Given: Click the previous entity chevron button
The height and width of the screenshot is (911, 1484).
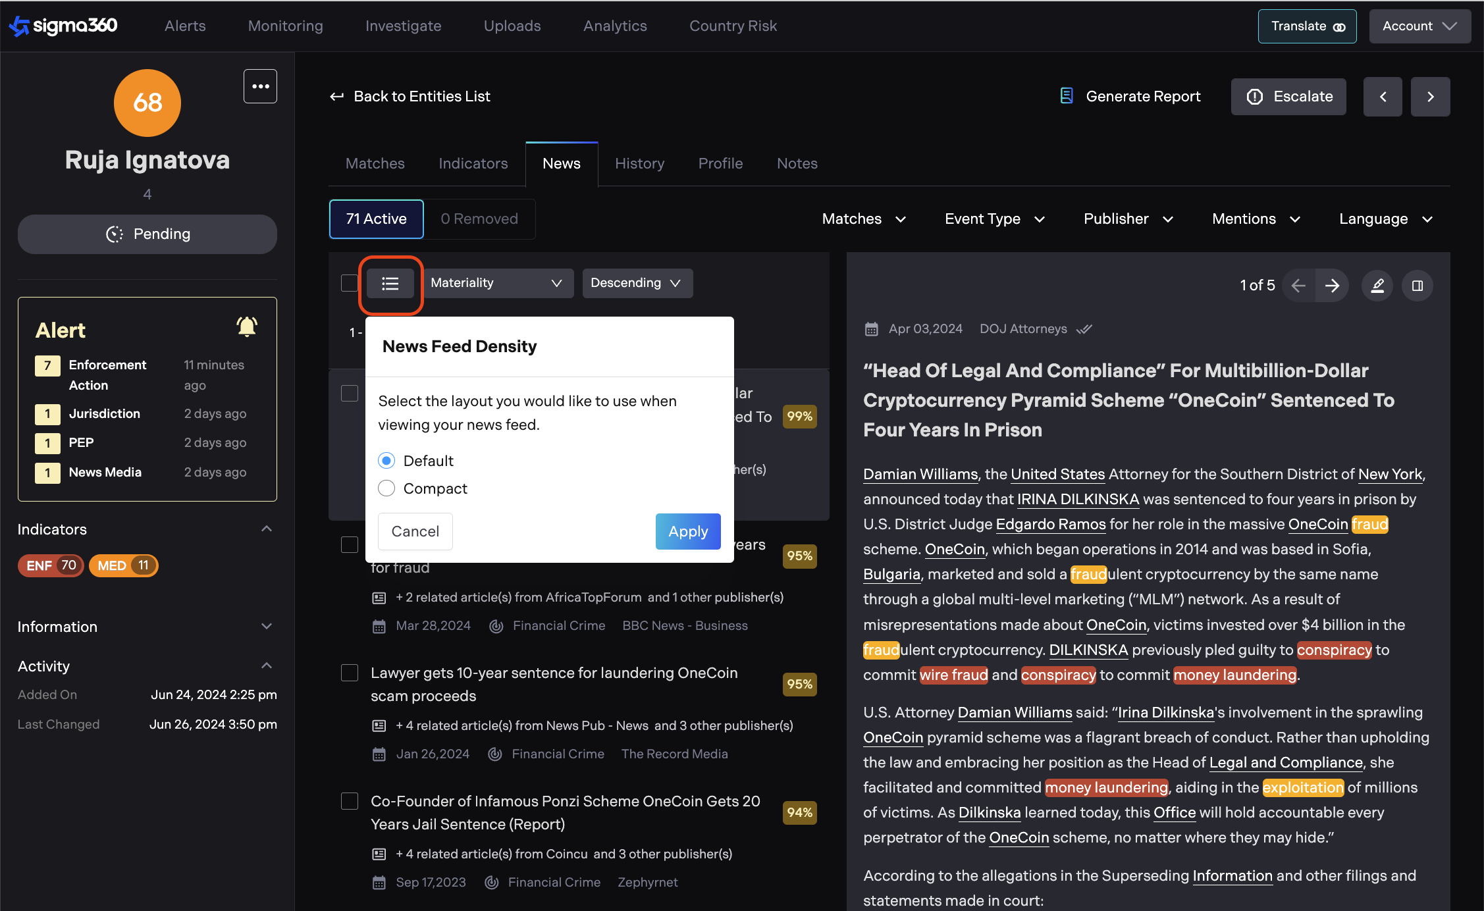Looking at the screenshot, I should [x=1383, y=97].
